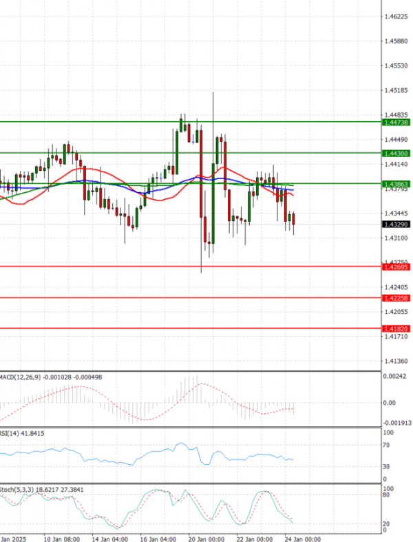Click the 1.41820 red price label
The width and height of the screenshot is (413, 542).
(396, 329)
